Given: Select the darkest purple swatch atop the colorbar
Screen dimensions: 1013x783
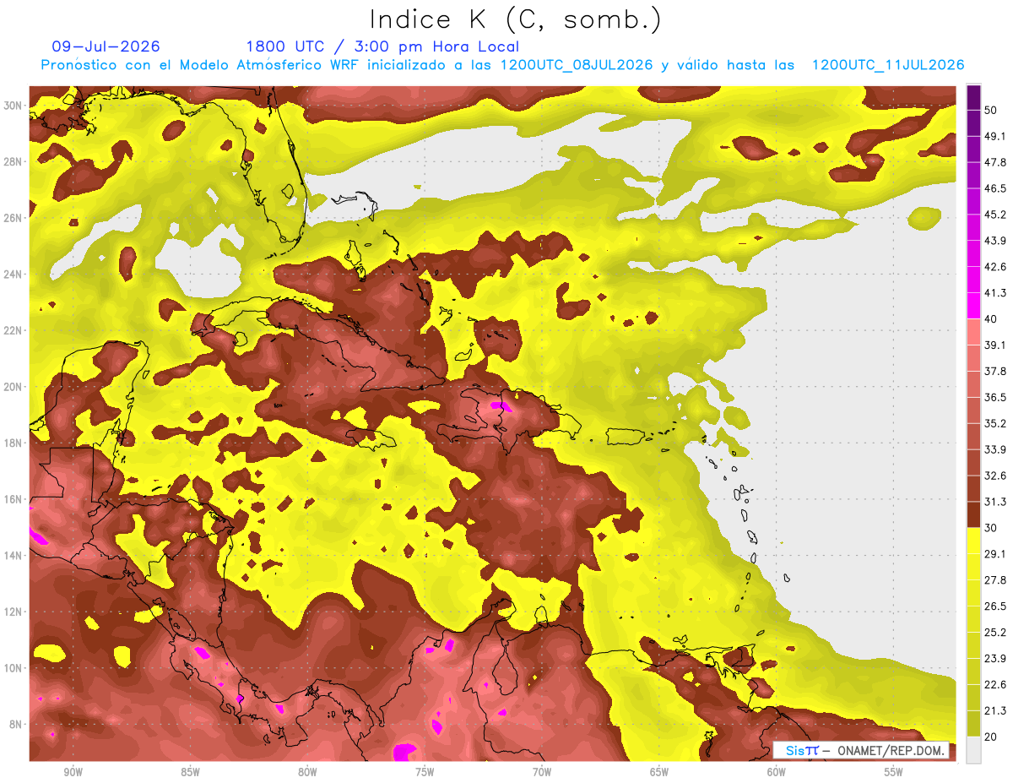Looking at the screenshot, I should pyautogui.click(x=973, y=97).
